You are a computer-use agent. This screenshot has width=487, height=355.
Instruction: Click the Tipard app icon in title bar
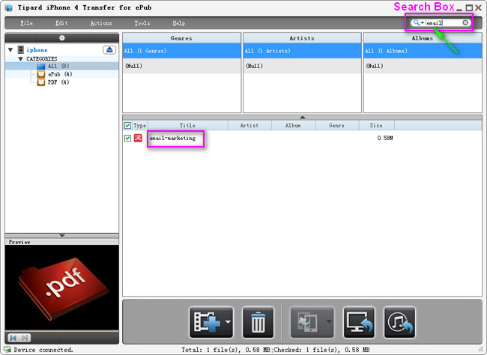coord(9,7)
